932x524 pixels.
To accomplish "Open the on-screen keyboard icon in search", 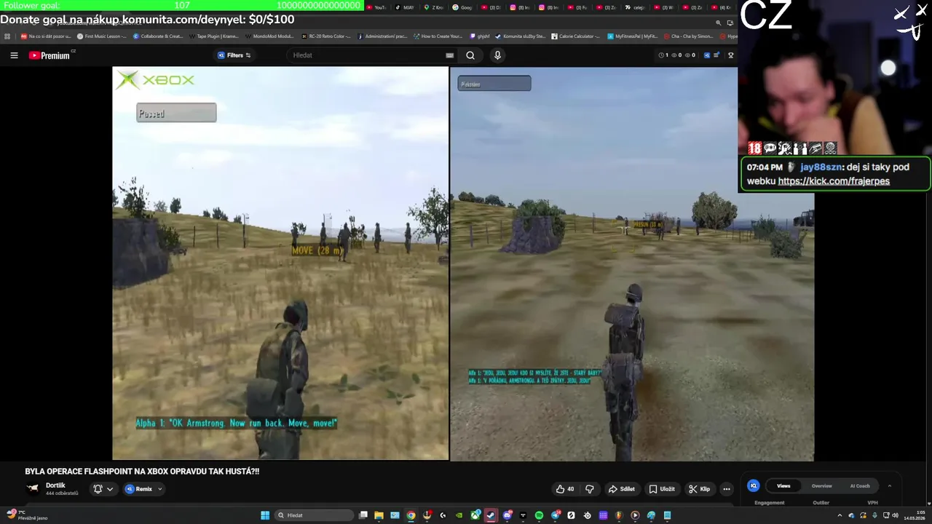I will pyautogui.click(x=449, y=55).
